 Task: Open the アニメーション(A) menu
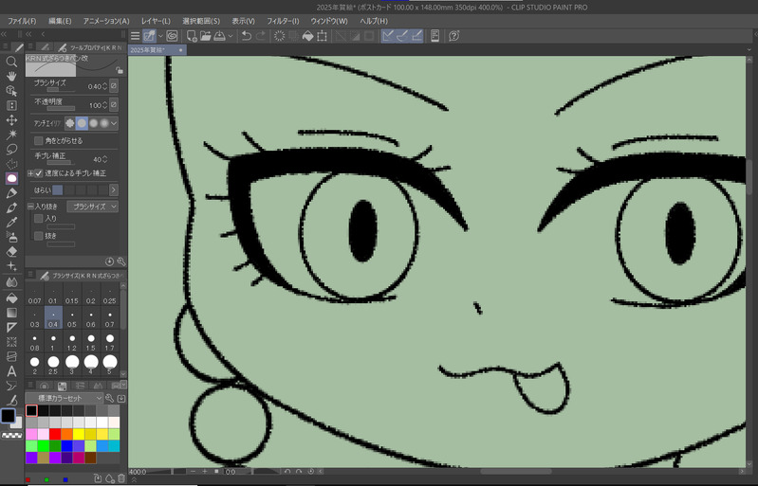click(x=106, y=21)
